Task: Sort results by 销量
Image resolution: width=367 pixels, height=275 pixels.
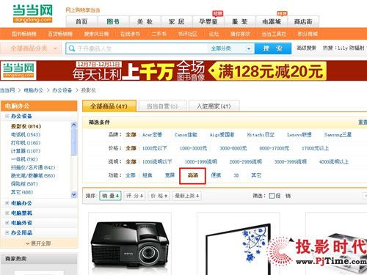Action: [110, 196]
